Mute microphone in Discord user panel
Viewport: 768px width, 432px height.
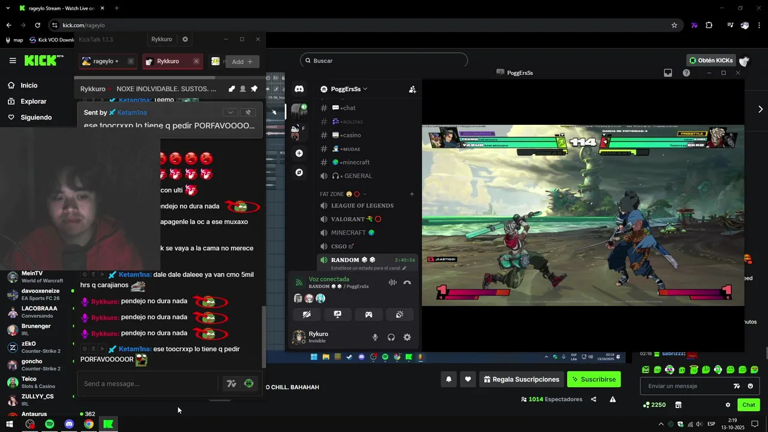point(375,337)
